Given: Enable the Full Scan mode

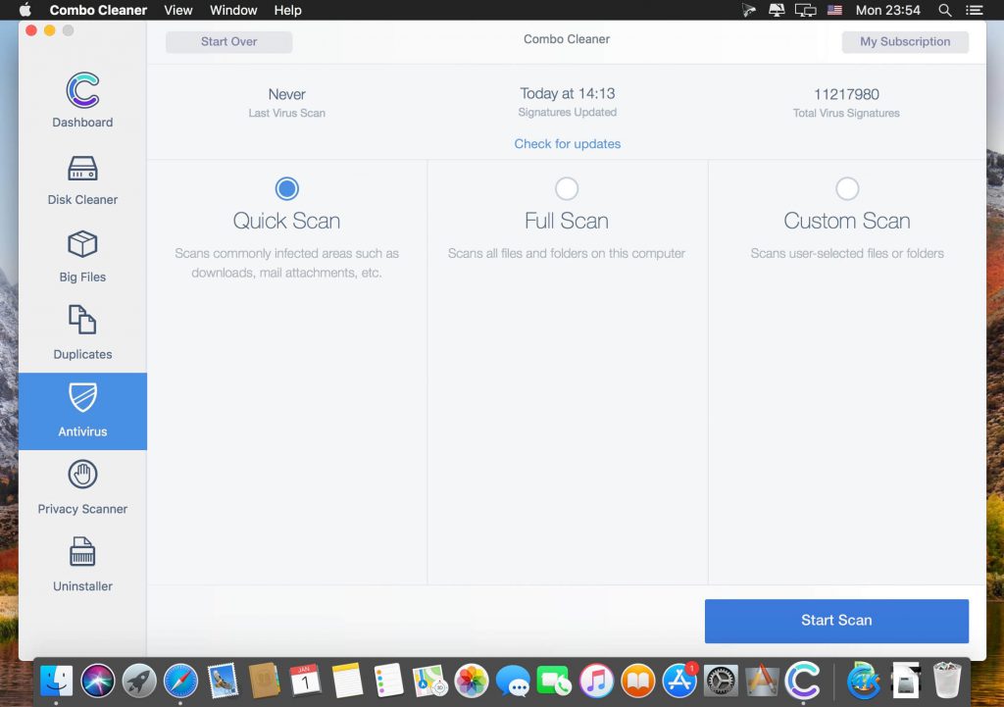Looking at the screenshot, I should pos(567,187).
